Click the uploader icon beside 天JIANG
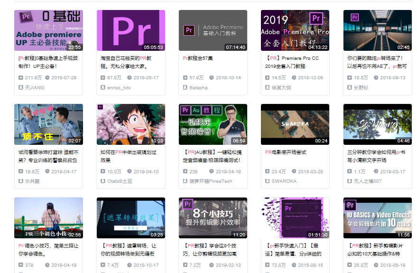 click(x=21, y=87)
